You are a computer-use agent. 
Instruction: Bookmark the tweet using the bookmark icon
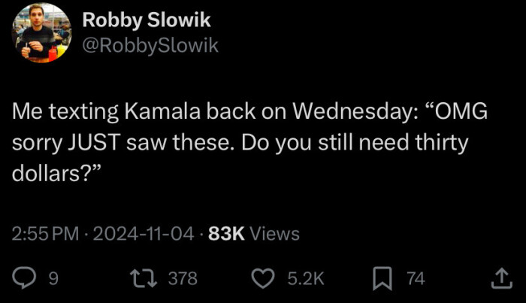click(x=384, y=279)
